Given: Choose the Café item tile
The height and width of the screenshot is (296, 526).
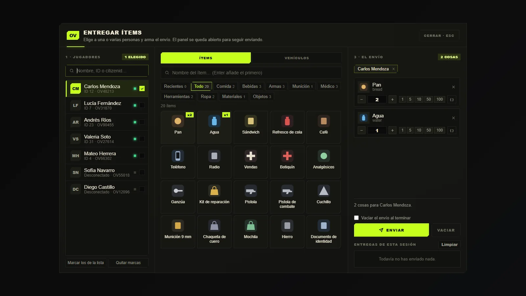Looking at the screenshot, I should [x=324, y=127].
